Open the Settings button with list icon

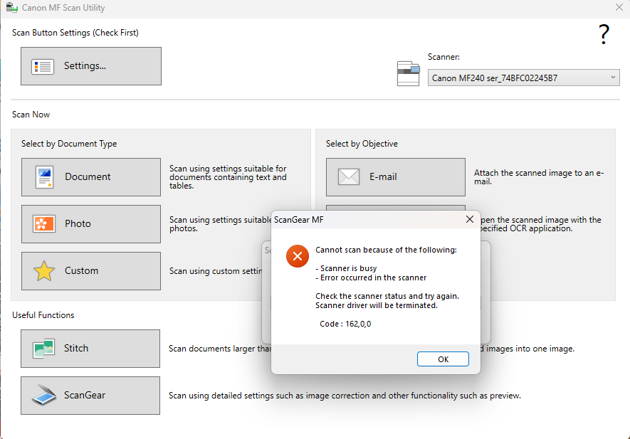click(x=91, y=66)
